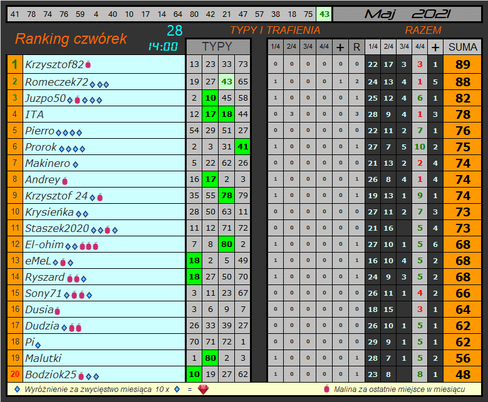Select player name Krzysztof82
Viewport: 488px width, 402px height.
[x=54, y=64]
